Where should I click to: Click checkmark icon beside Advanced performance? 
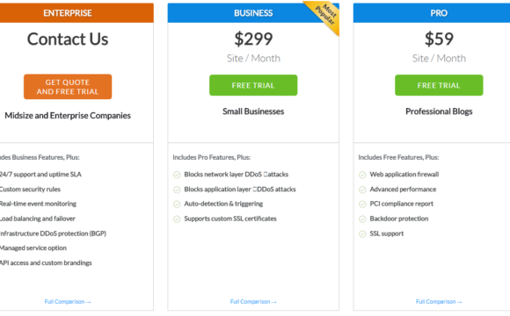tap(362, 190)
